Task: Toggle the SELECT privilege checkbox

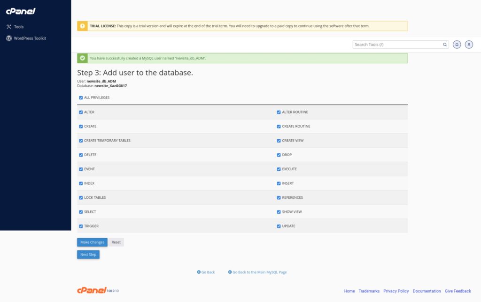Action: point(81,212)
